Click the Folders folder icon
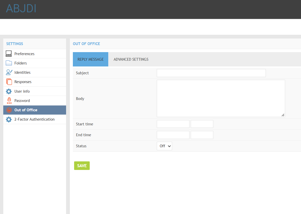The image size is (301, 214). click(x=9, y=63)
